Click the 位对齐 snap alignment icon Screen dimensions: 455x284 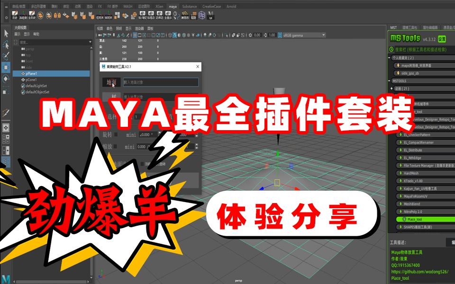(99, 16)
